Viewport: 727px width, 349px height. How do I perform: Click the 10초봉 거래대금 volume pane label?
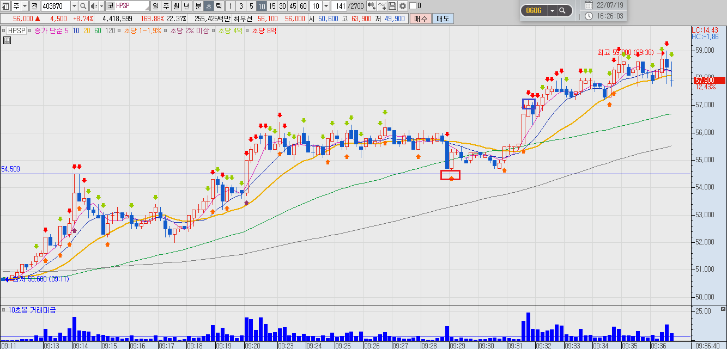[32, 310]
